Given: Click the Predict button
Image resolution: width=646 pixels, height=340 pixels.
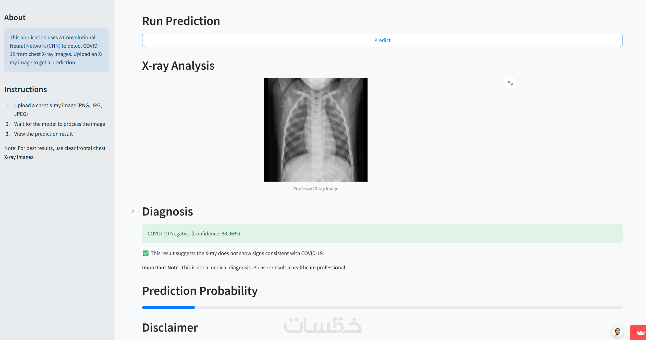Looking at the screenshot, I should coord(382,40).
